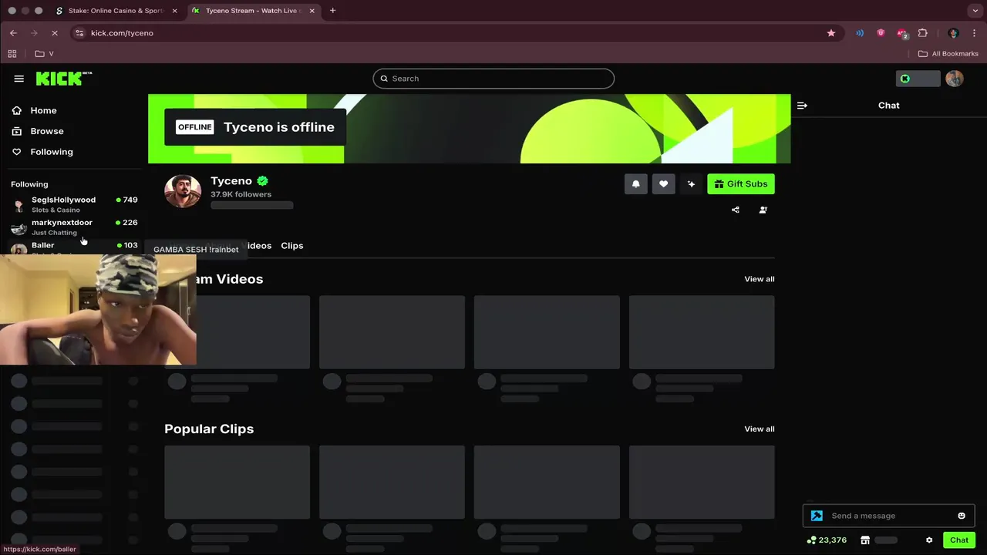This screenshot has width=987, height=555.
Task: Open SeglsHollywood's channel in the Following list
Action: click(x=74, y=204)
